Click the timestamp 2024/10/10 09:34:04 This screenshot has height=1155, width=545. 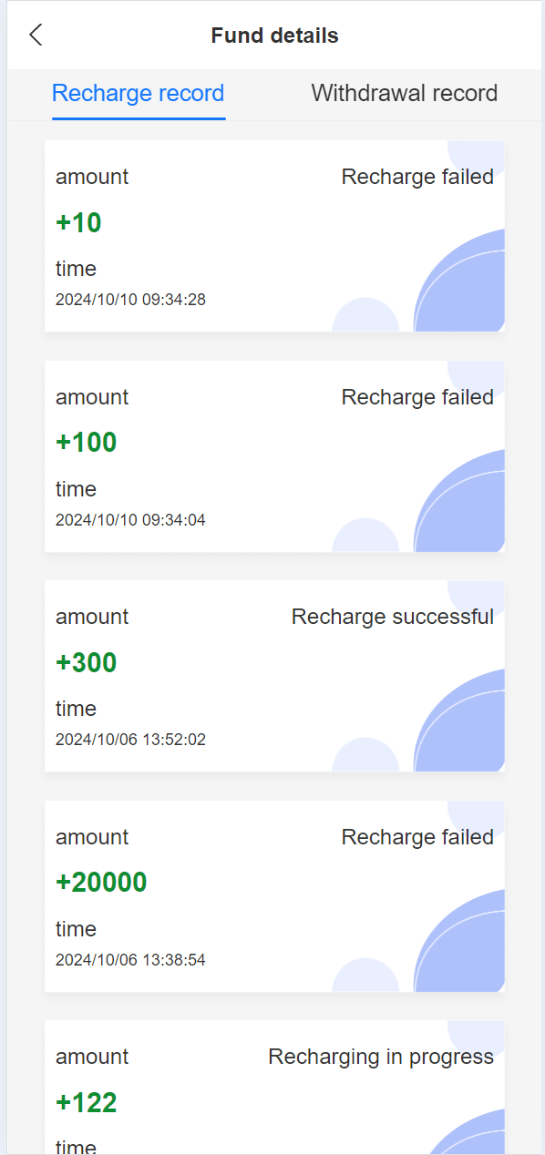(x=130, y=520)
